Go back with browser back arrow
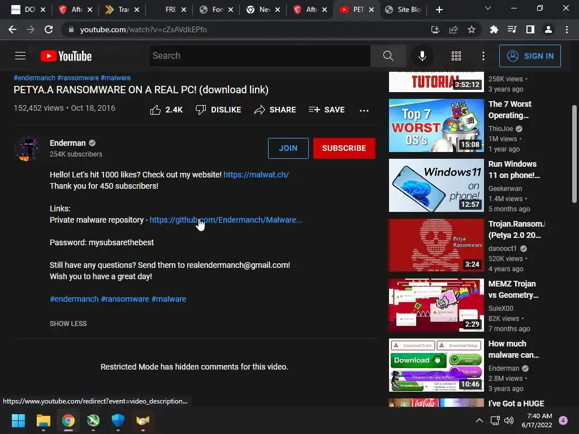This screenshot has width=579, height=434. click(12, 29)
